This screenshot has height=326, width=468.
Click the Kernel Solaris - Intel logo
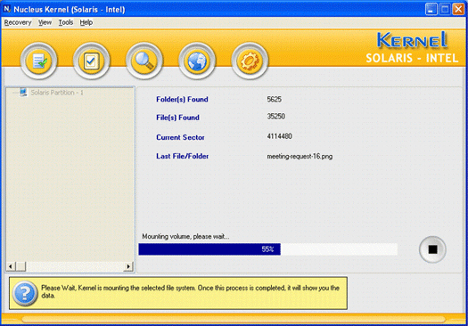point(412,48)
